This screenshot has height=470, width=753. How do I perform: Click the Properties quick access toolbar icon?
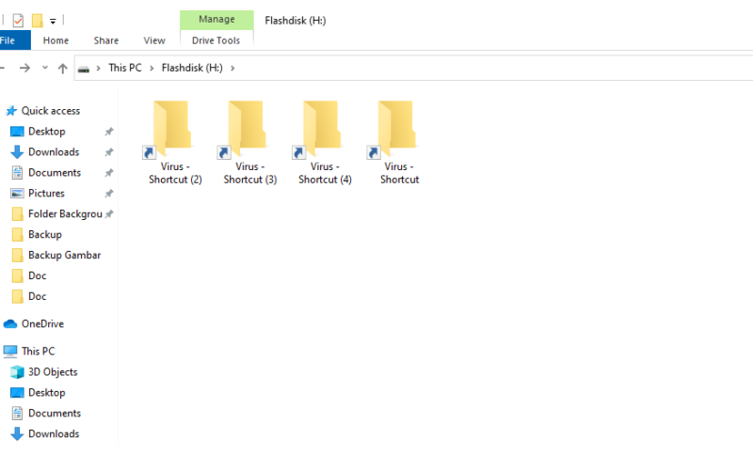pyautogui.click(x=18, y=21)
